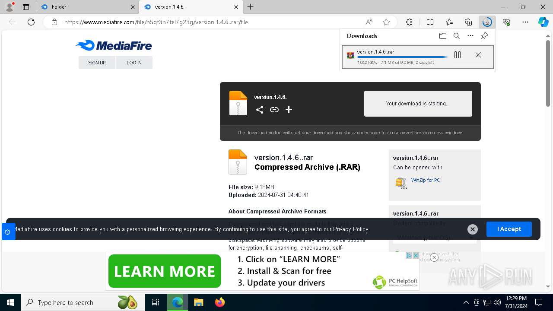
Task: Close the version.1.4.6. tab
Action: coord(236,7)
